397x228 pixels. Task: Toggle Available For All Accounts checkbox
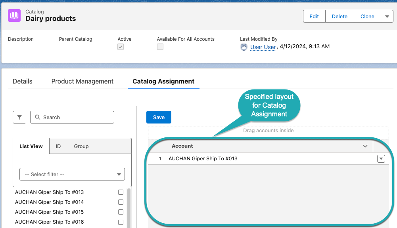tap(160, 47)
